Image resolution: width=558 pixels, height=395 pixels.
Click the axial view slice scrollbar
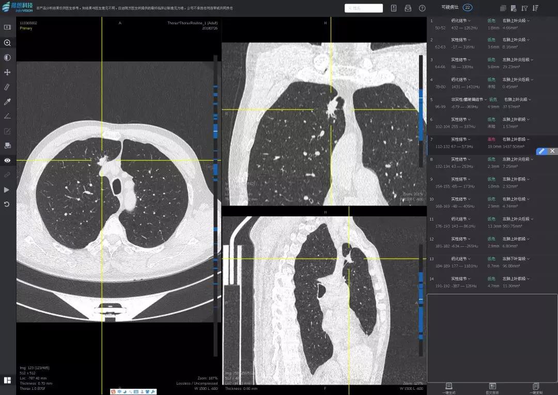(x=215, y=181)
